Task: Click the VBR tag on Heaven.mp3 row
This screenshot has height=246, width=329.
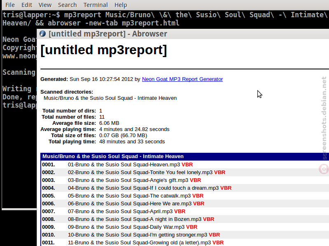Action: coord(187,165)
